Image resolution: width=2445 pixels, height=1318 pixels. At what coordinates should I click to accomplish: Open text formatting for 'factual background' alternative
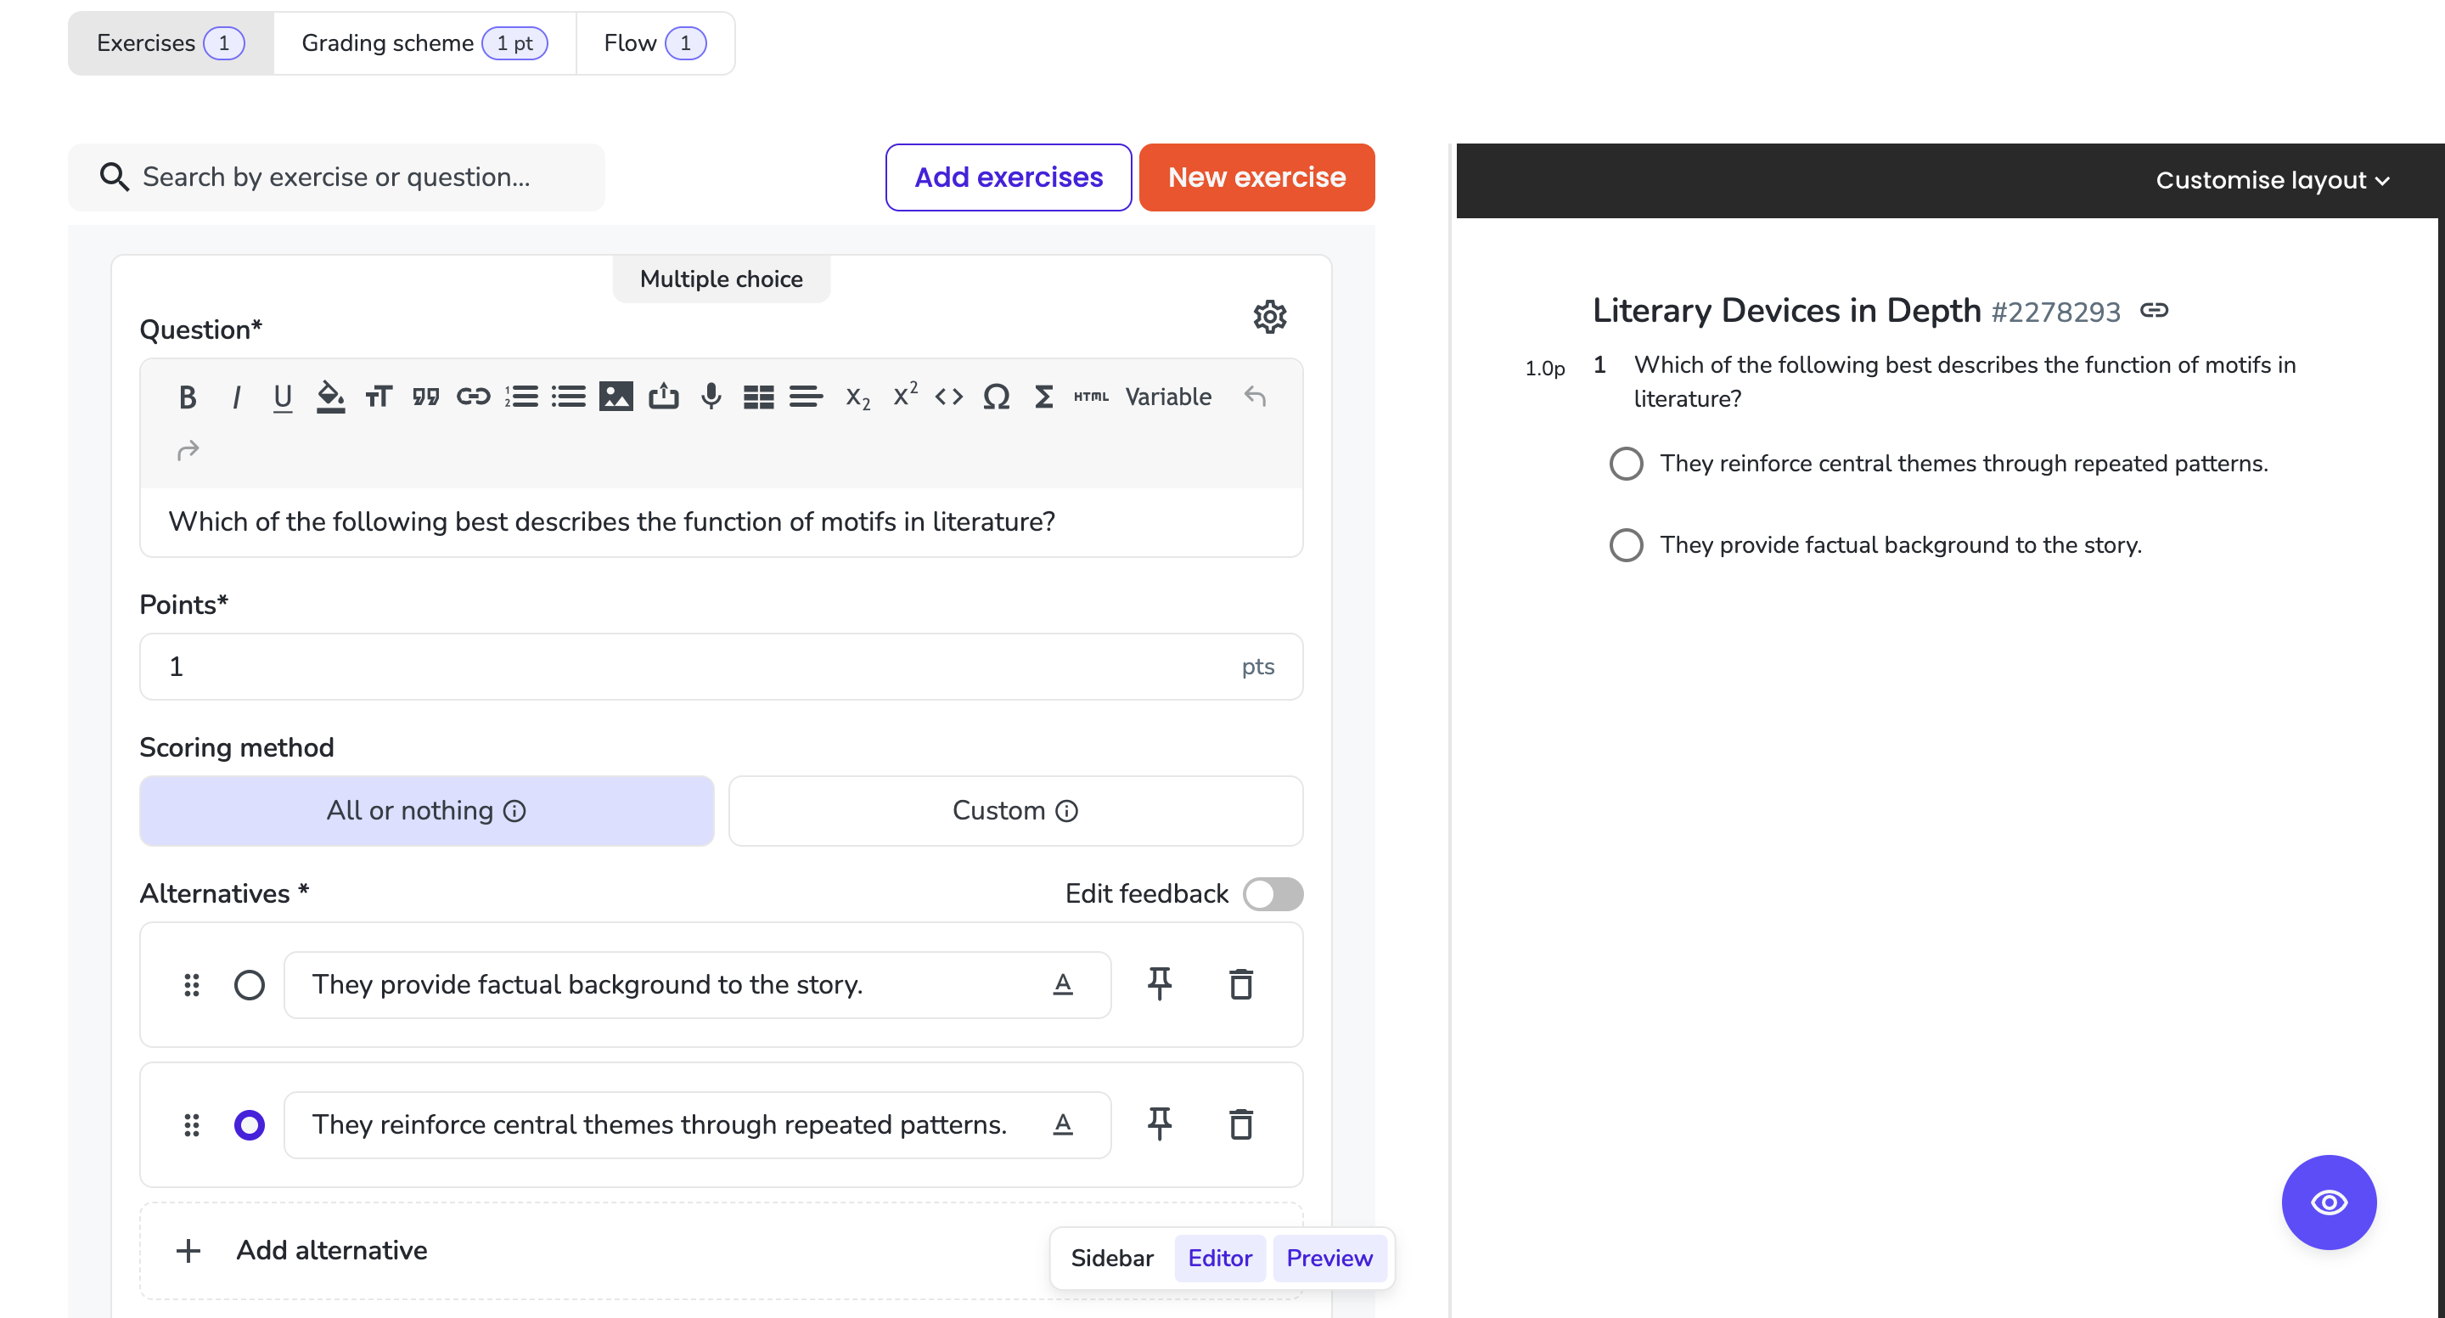point(1063,983)
